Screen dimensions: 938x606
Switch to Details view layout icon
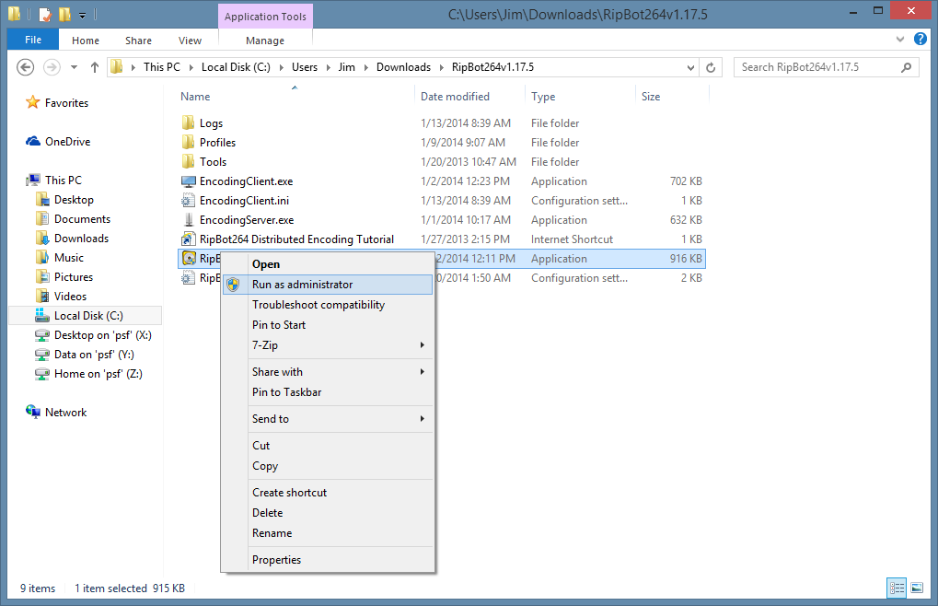coord(897,588)
